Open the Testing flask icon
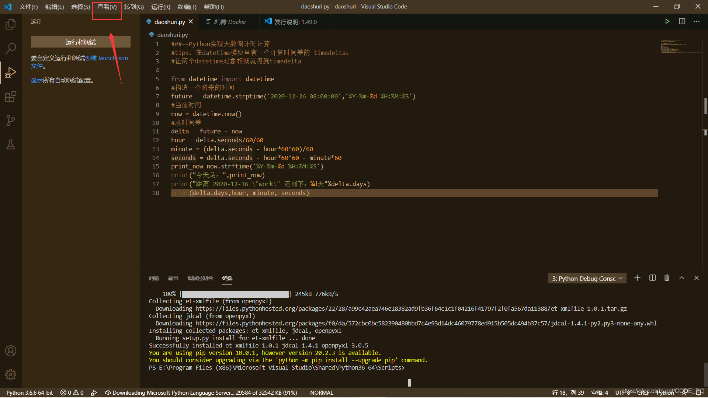Viewport: 708px width, 398px height. coord(11,144)
